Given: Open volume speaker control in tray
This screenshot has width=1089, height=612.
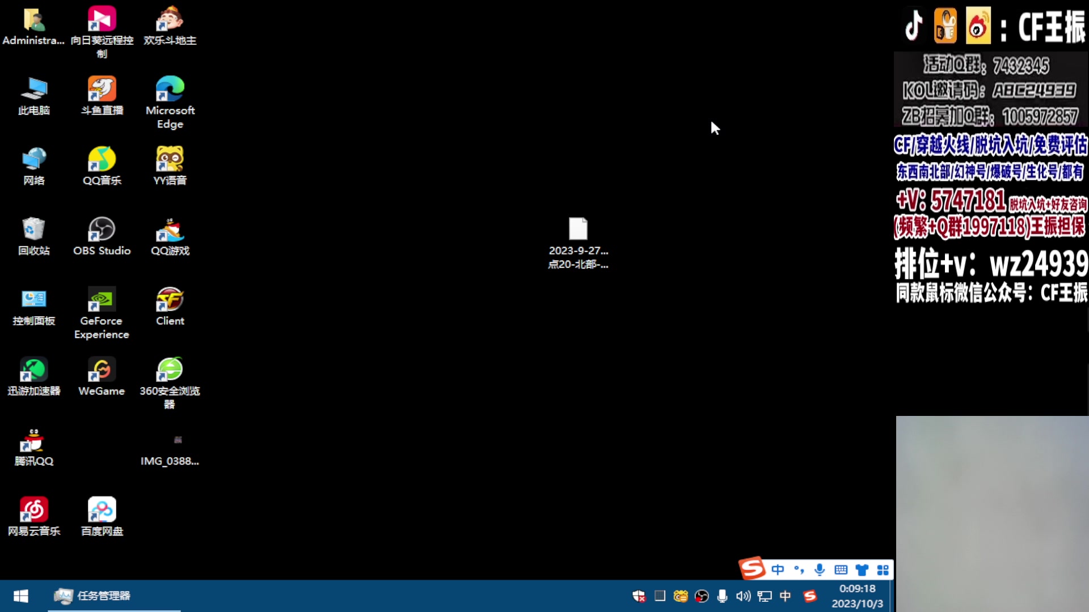Looking at the screenshot, I should click(x=743, y=596).
